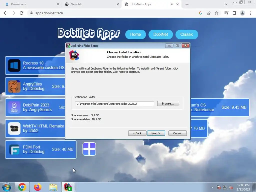
Task: Click the Action Center flag icon
Action: pos(218,187)
